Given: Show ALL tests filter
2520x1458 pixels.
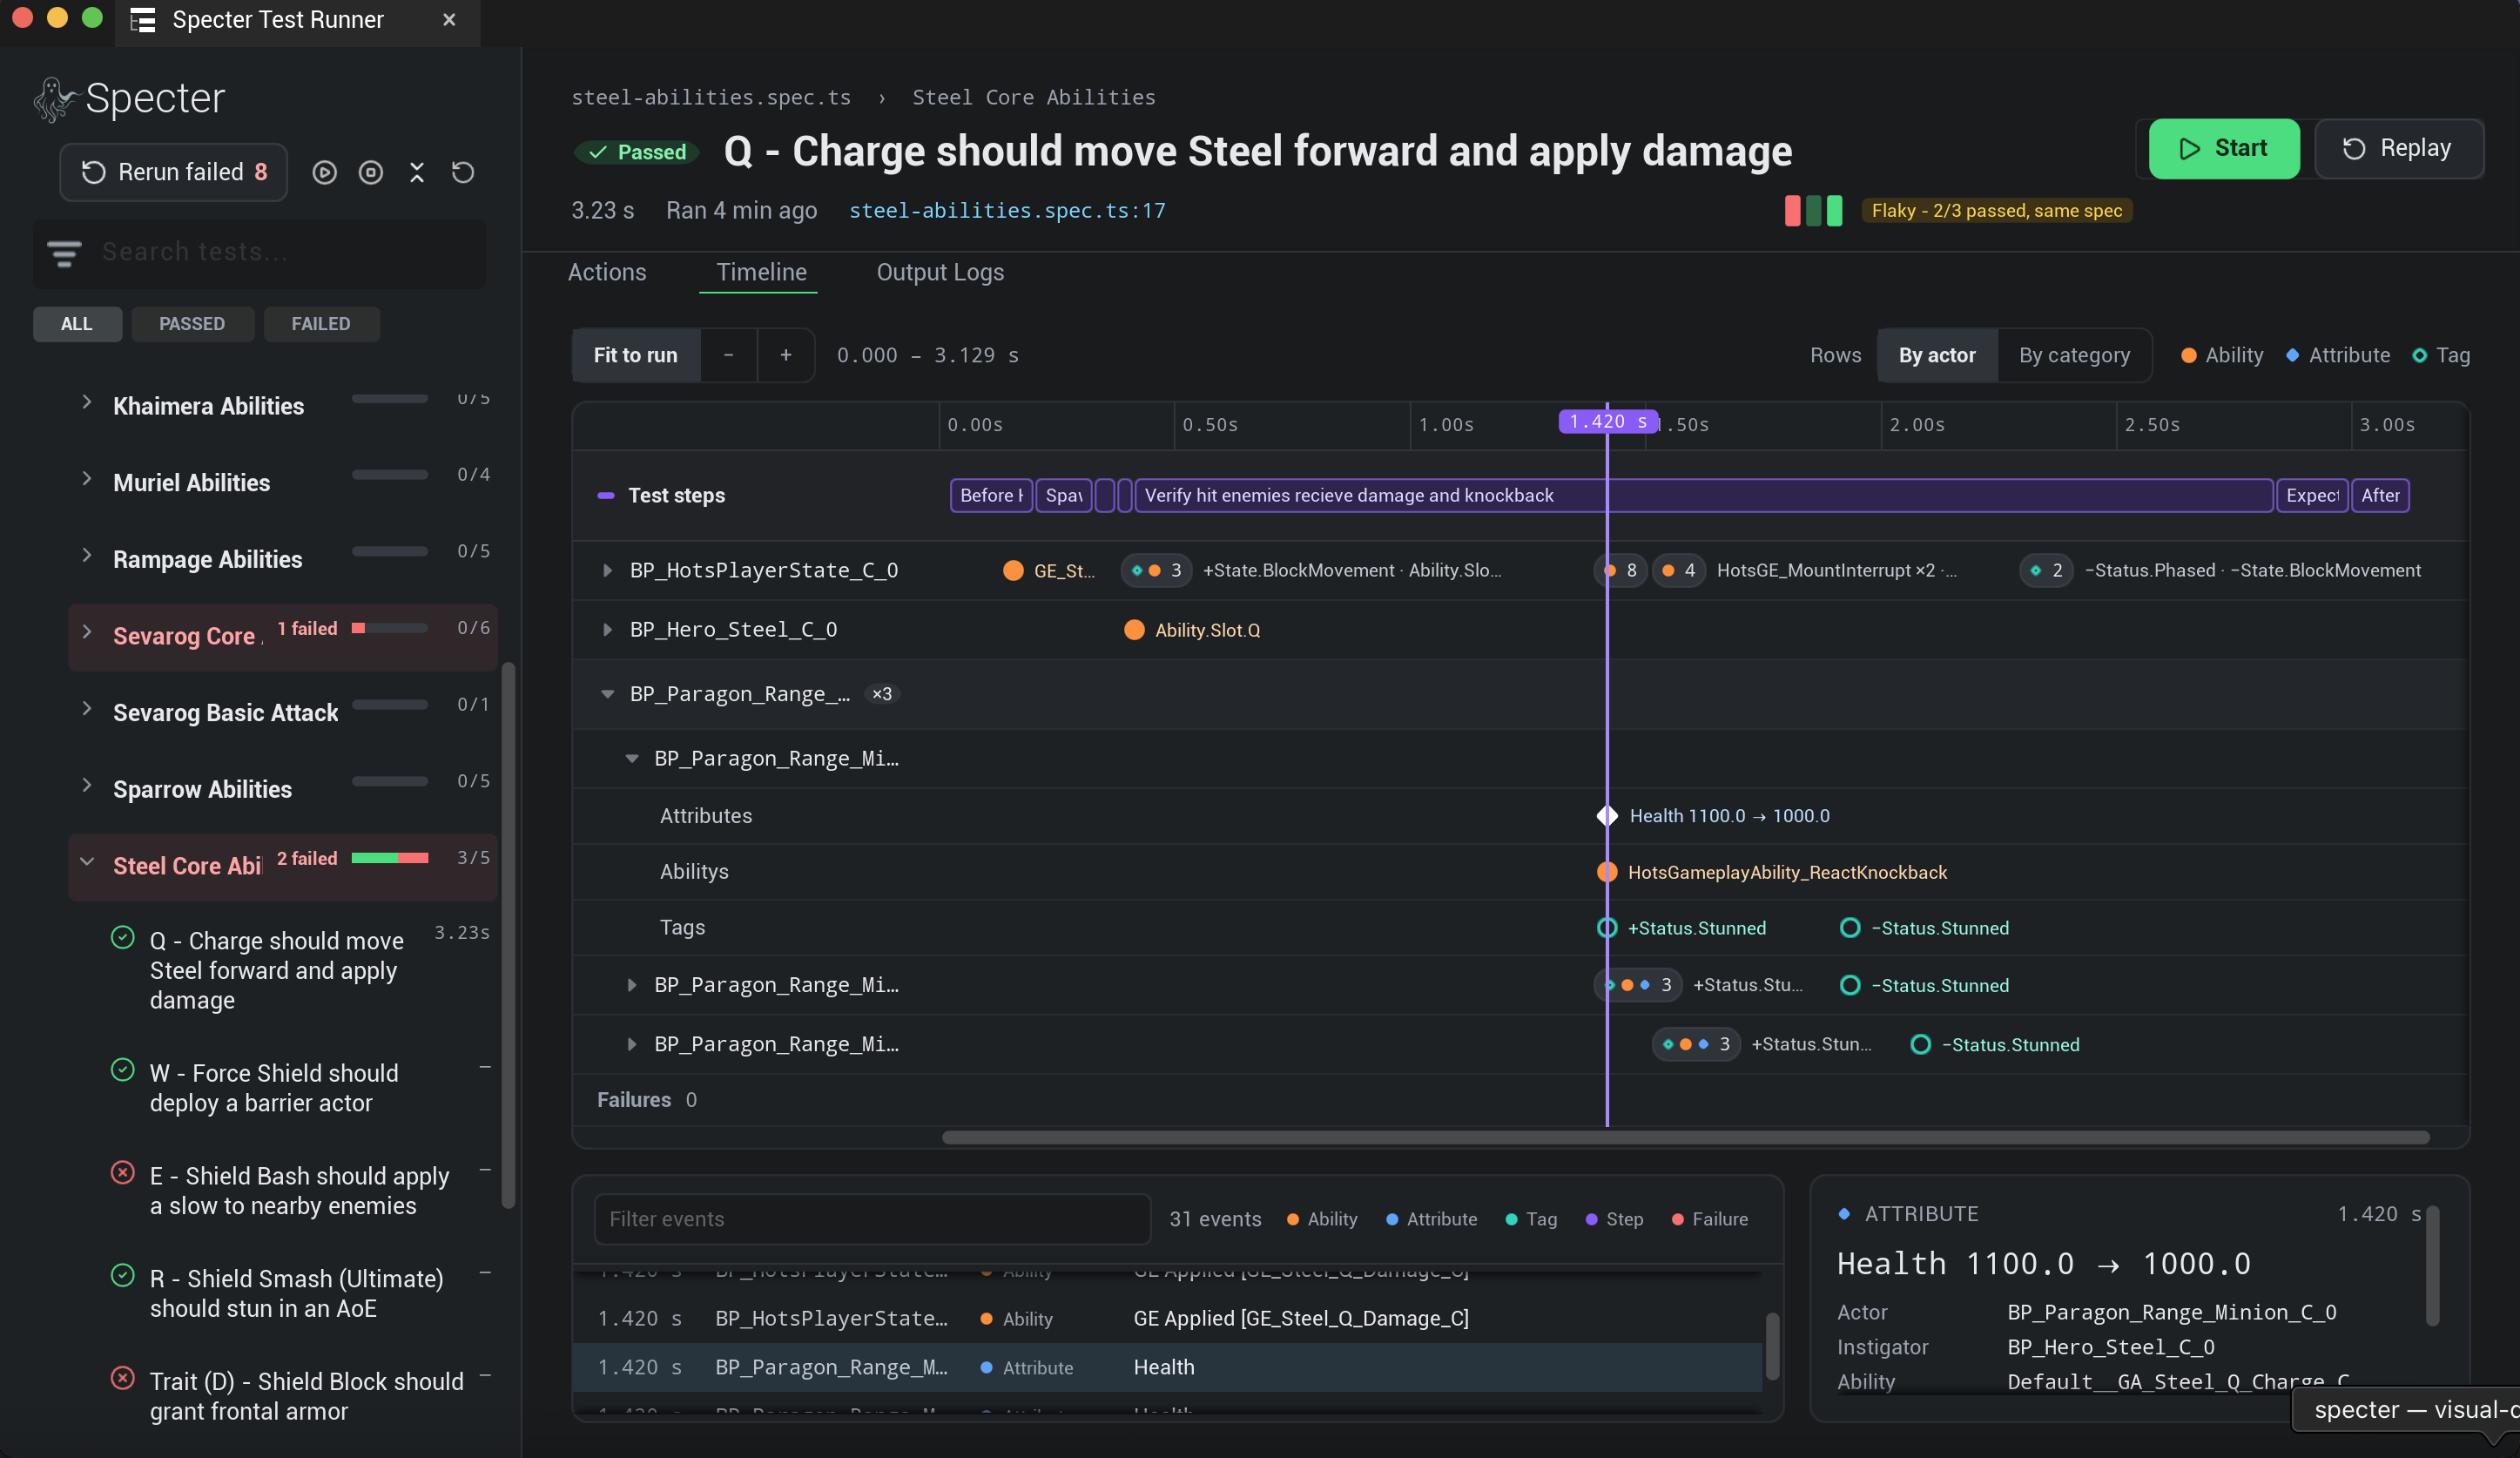Looking at the screenshot, I should pos(77,324).
